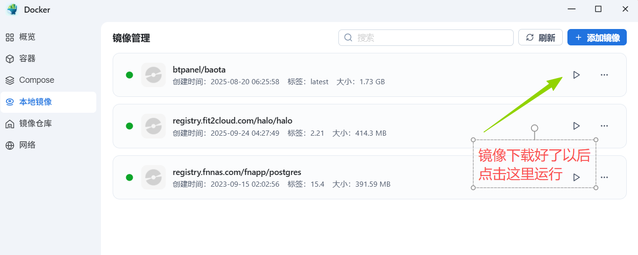This screenshot has height=255, width=638.
Task: Navigate to 网络 network page
Action: [27, 145]
